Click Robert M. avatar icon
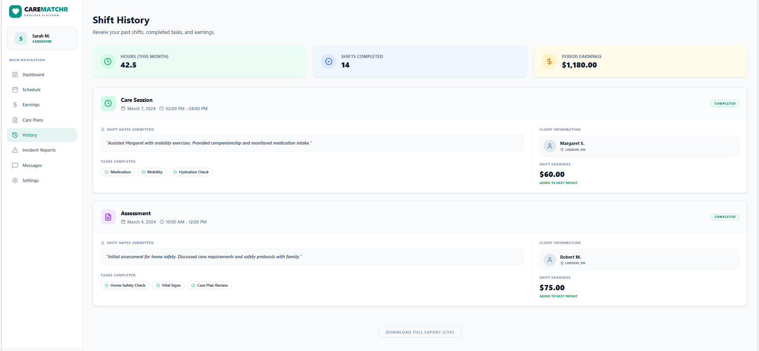Screen dimensions: 759x351 (x=549, y=260)
